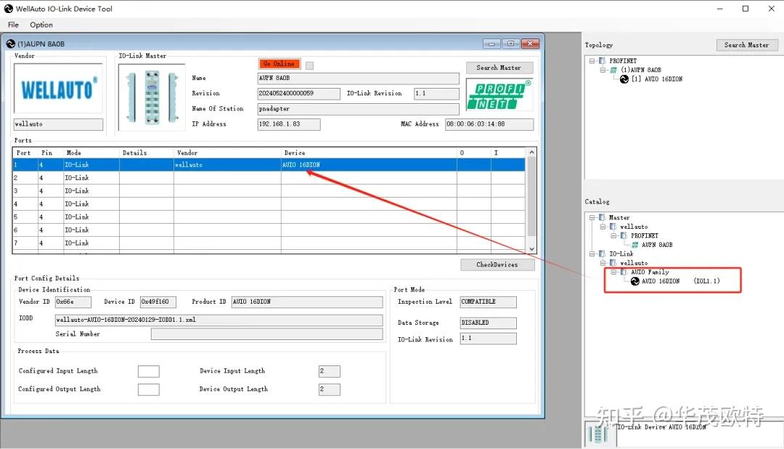Select (1)AUPN 8A0B in the Topology tree
Image resolution: width=784 pixels, height=449 pixels.
click(x=641, y=70)
